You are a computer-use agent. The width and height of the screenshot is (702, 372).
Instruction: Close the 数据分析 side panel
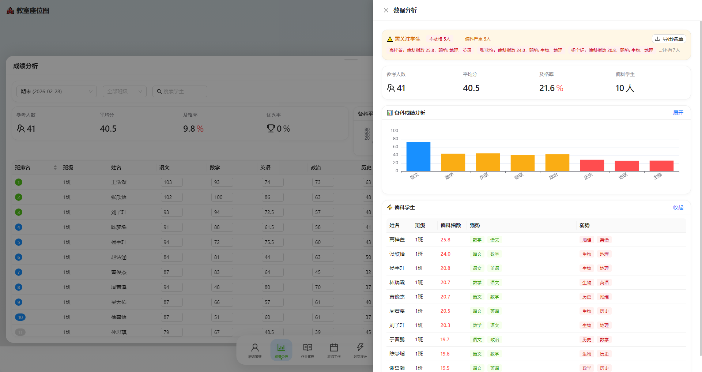coord(386,10)
